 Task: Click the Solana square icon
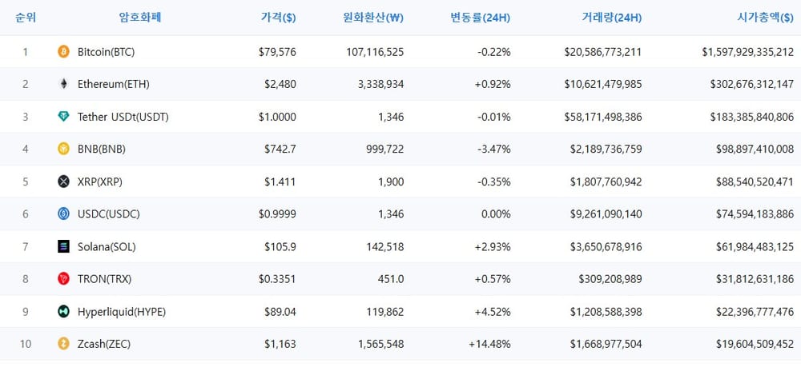pos(63,247)
